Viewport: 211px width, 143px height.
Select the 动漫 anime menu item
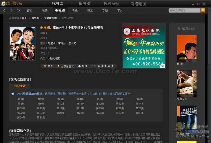click(75, 10)
